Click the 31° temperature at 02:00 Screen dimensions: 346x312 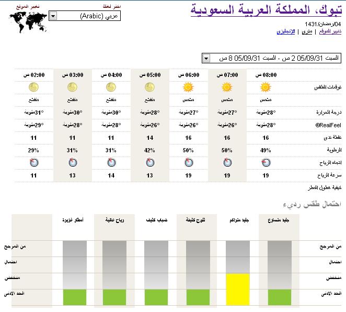(x=34, y=113)
